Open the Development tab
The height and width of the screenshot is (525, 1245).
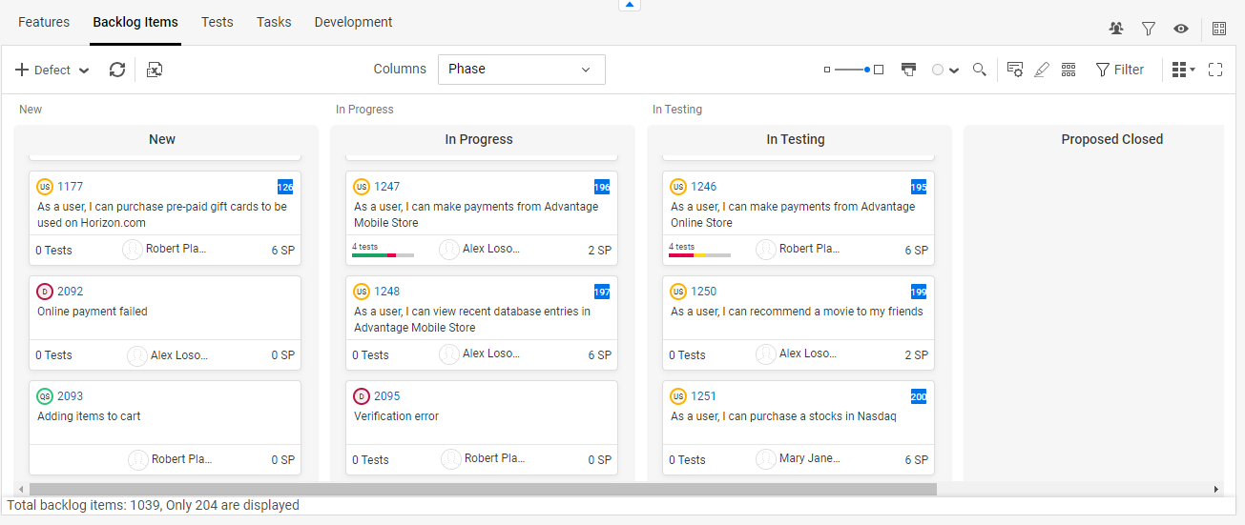[x=353, y=22]
